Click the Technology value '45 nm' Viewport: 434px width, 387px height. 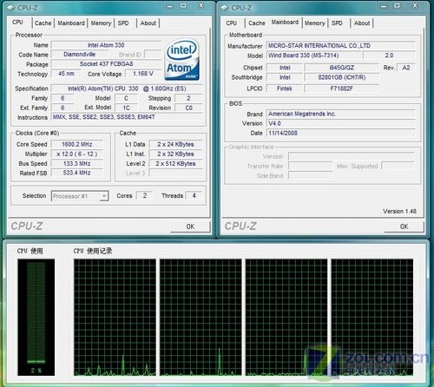pos(66,74)
